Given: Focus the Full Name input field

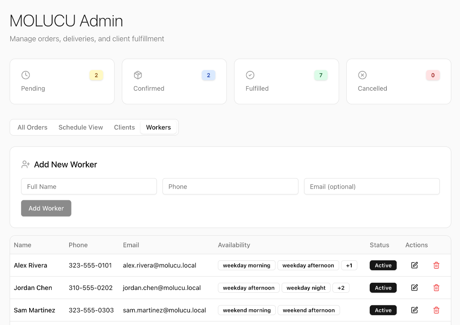Looking at the screenshot, I should pos(89,186).
